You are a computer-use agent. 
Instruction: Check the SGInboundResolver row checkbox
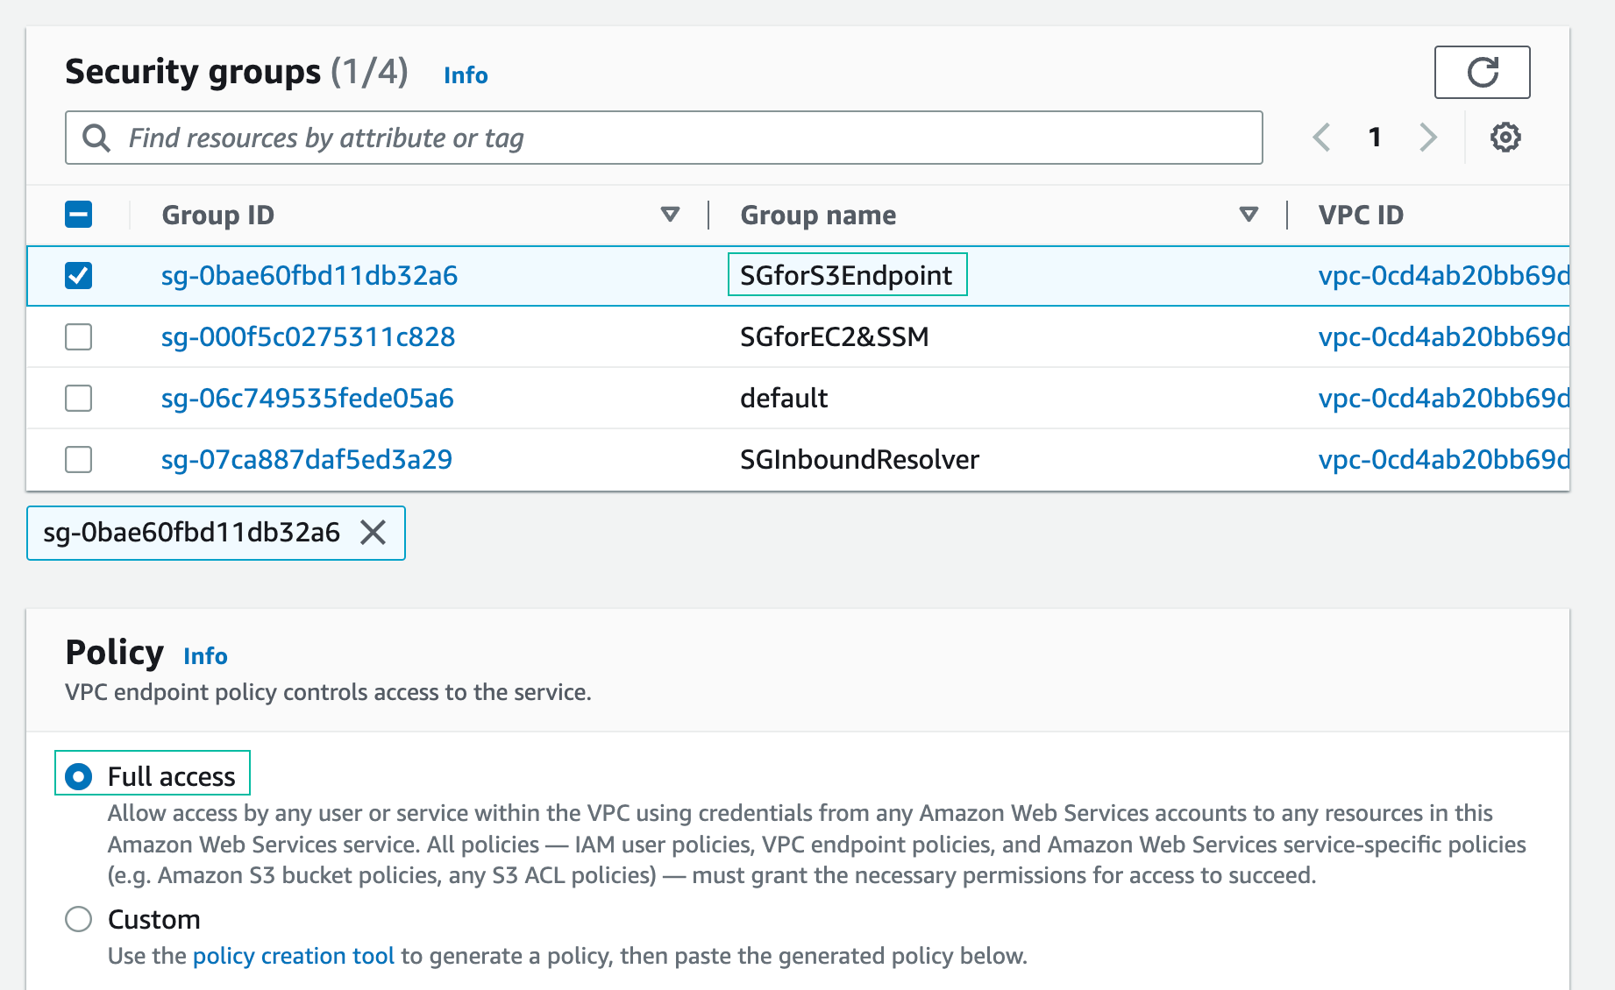[x=79, y=460]
